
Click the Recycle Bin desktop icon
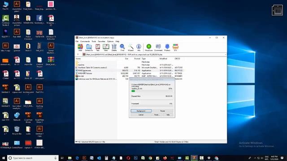coord(17,130)
